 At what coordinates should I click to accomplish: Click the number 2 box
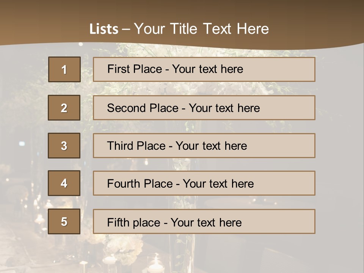64,108
